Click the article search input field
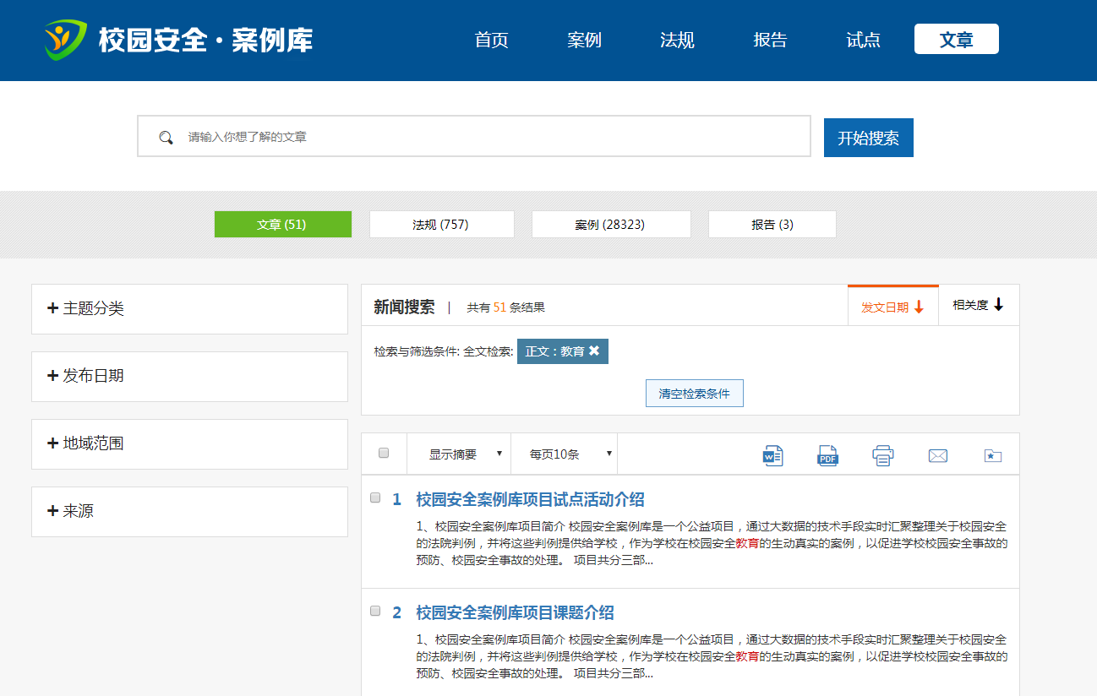The height and width of the screenshot is (696, 1097). [x=490, y=137]
